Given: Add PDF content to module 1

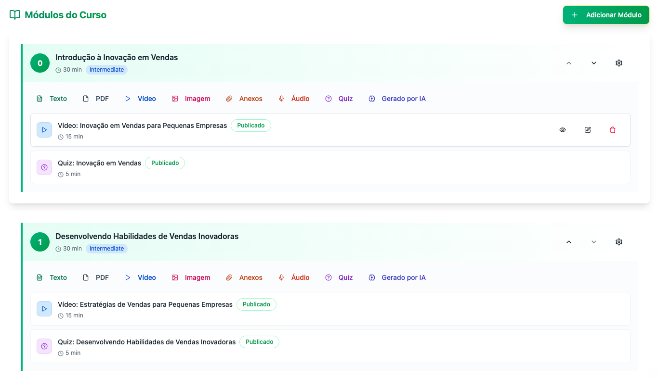Looking at the screenshot, I should (96, 277).
